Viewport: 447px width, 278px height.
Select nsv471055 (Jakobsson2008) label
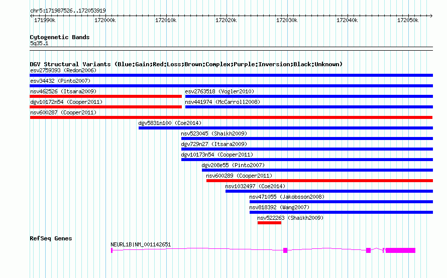(x=287, y=197)
